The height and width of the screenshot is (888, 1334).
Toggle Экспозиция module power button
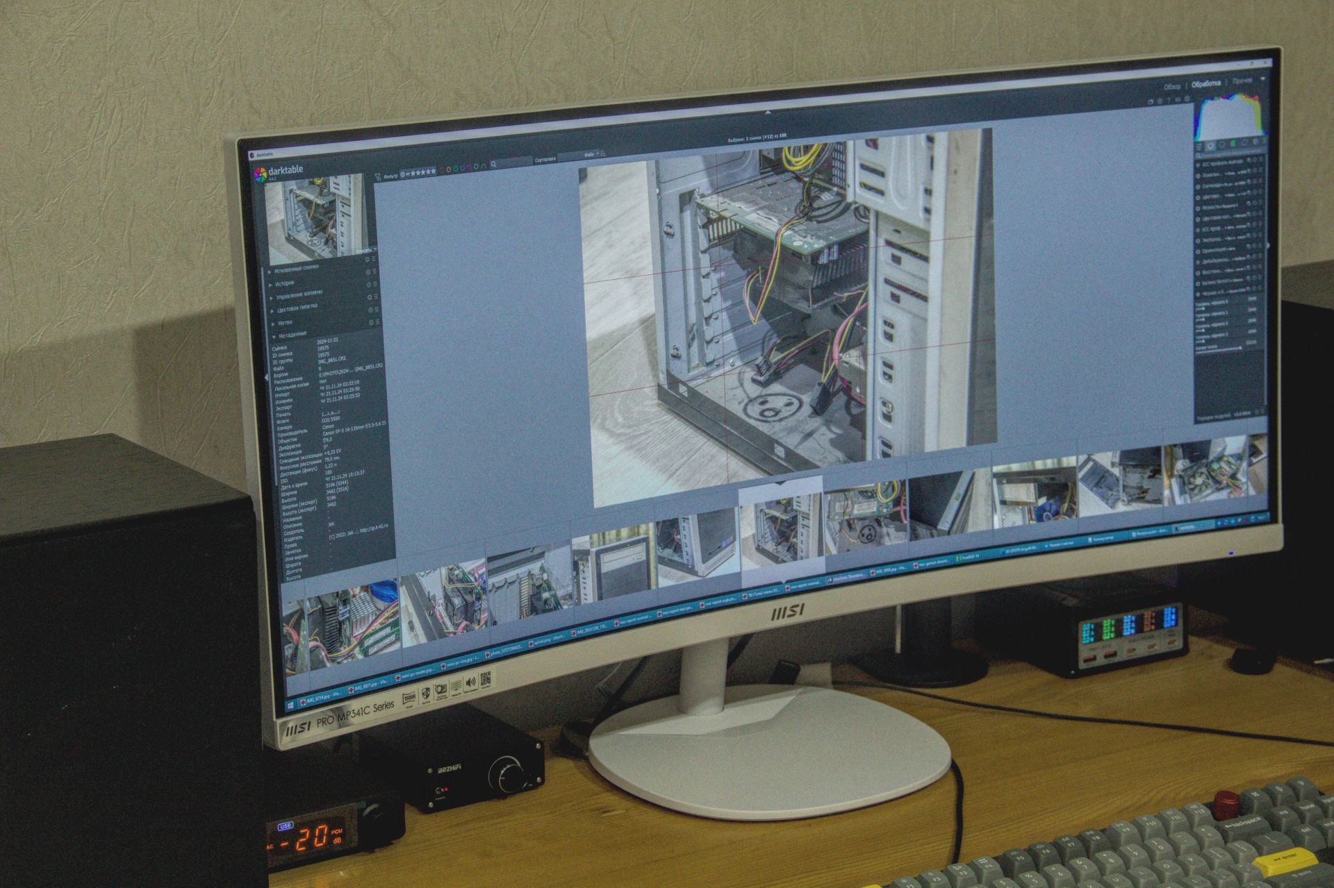coord(1198,241)
